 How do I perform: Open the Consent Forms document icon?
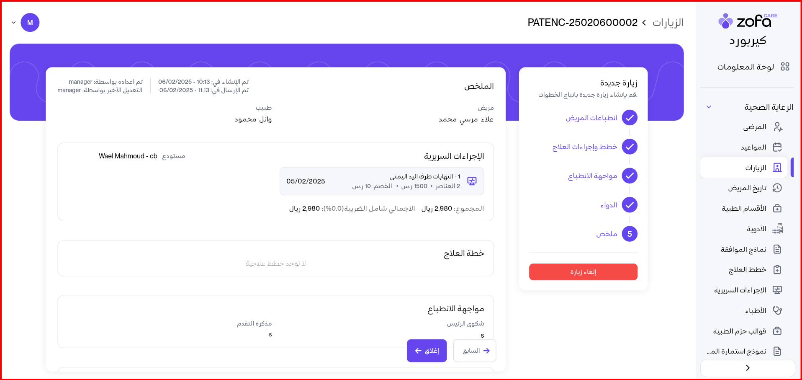tap(777, 250)
